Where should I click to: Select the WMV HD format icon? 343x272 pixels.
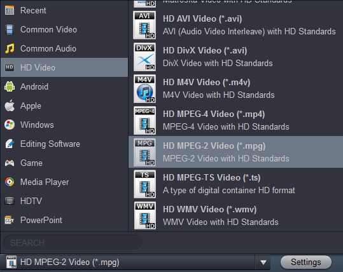click(x=144, y=215)
